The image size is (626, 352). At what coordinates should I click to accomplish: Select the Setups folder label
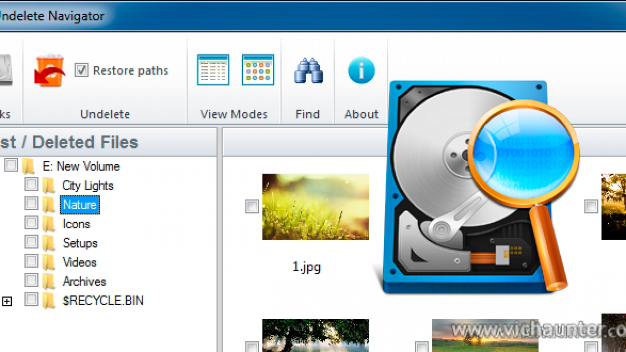point(80,243)
